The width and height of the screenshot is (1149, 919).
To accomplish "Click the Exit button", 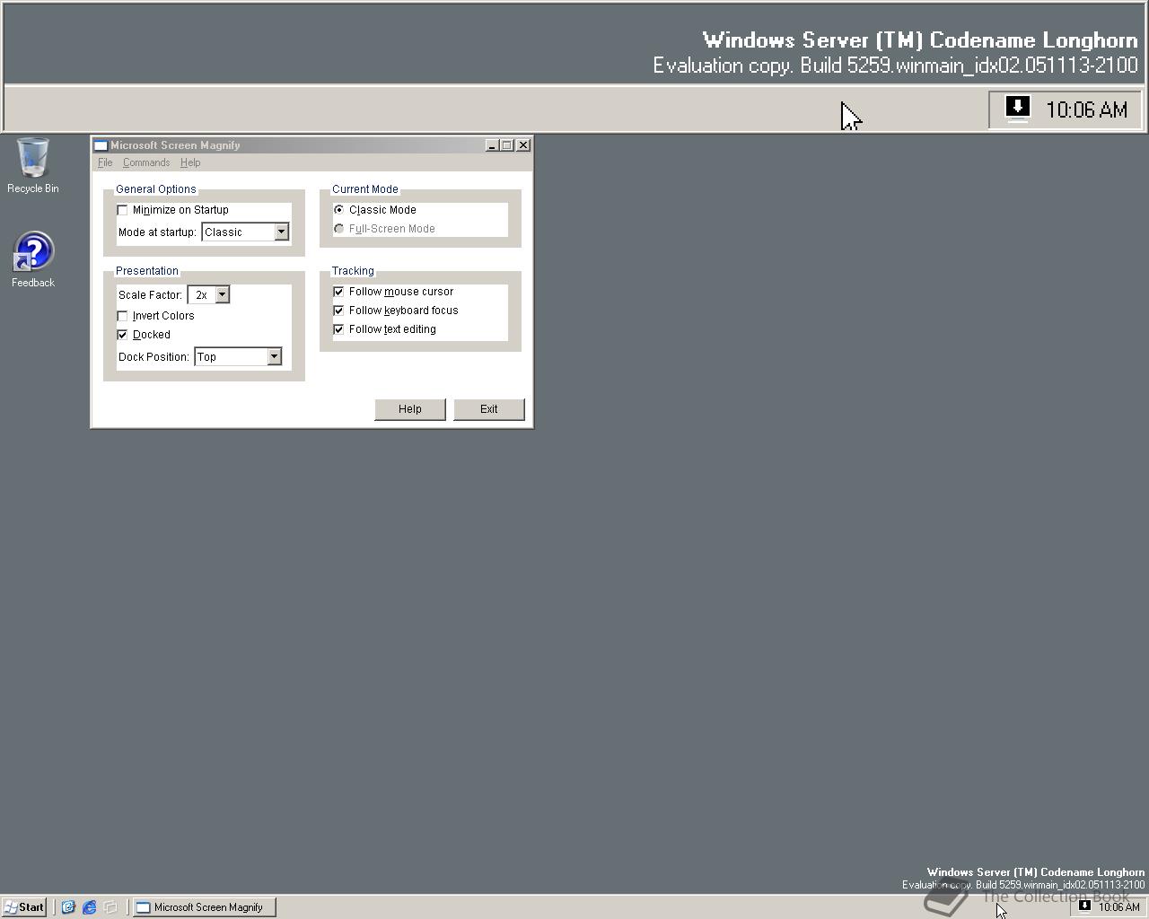I will (489, 409).
